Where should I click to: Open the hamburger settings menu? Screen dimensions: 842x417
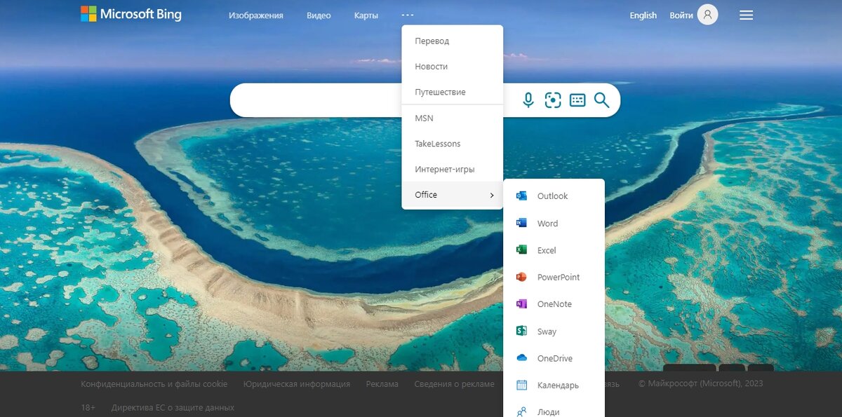746,15
